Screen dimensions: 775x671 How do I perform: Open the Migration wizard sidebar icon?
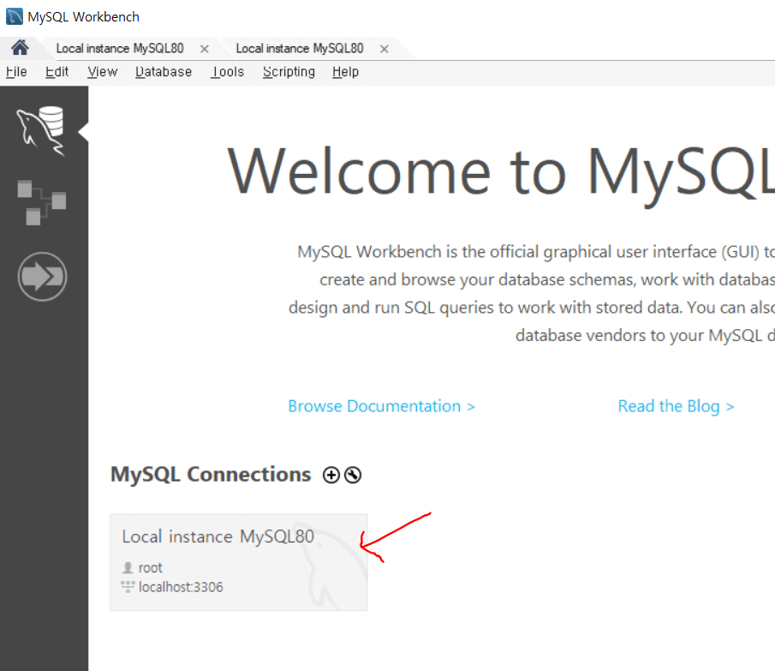tap(42, 277)
